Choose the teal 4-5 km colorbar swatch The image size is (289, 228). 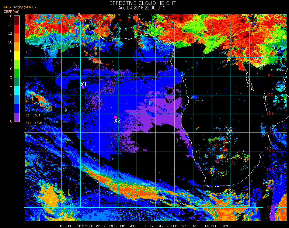click(x=17, y=82)
